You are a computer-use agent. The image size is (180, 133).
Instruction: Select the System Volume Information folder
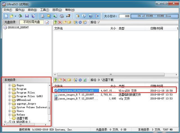pyautogui.click(x=32, y=107)
